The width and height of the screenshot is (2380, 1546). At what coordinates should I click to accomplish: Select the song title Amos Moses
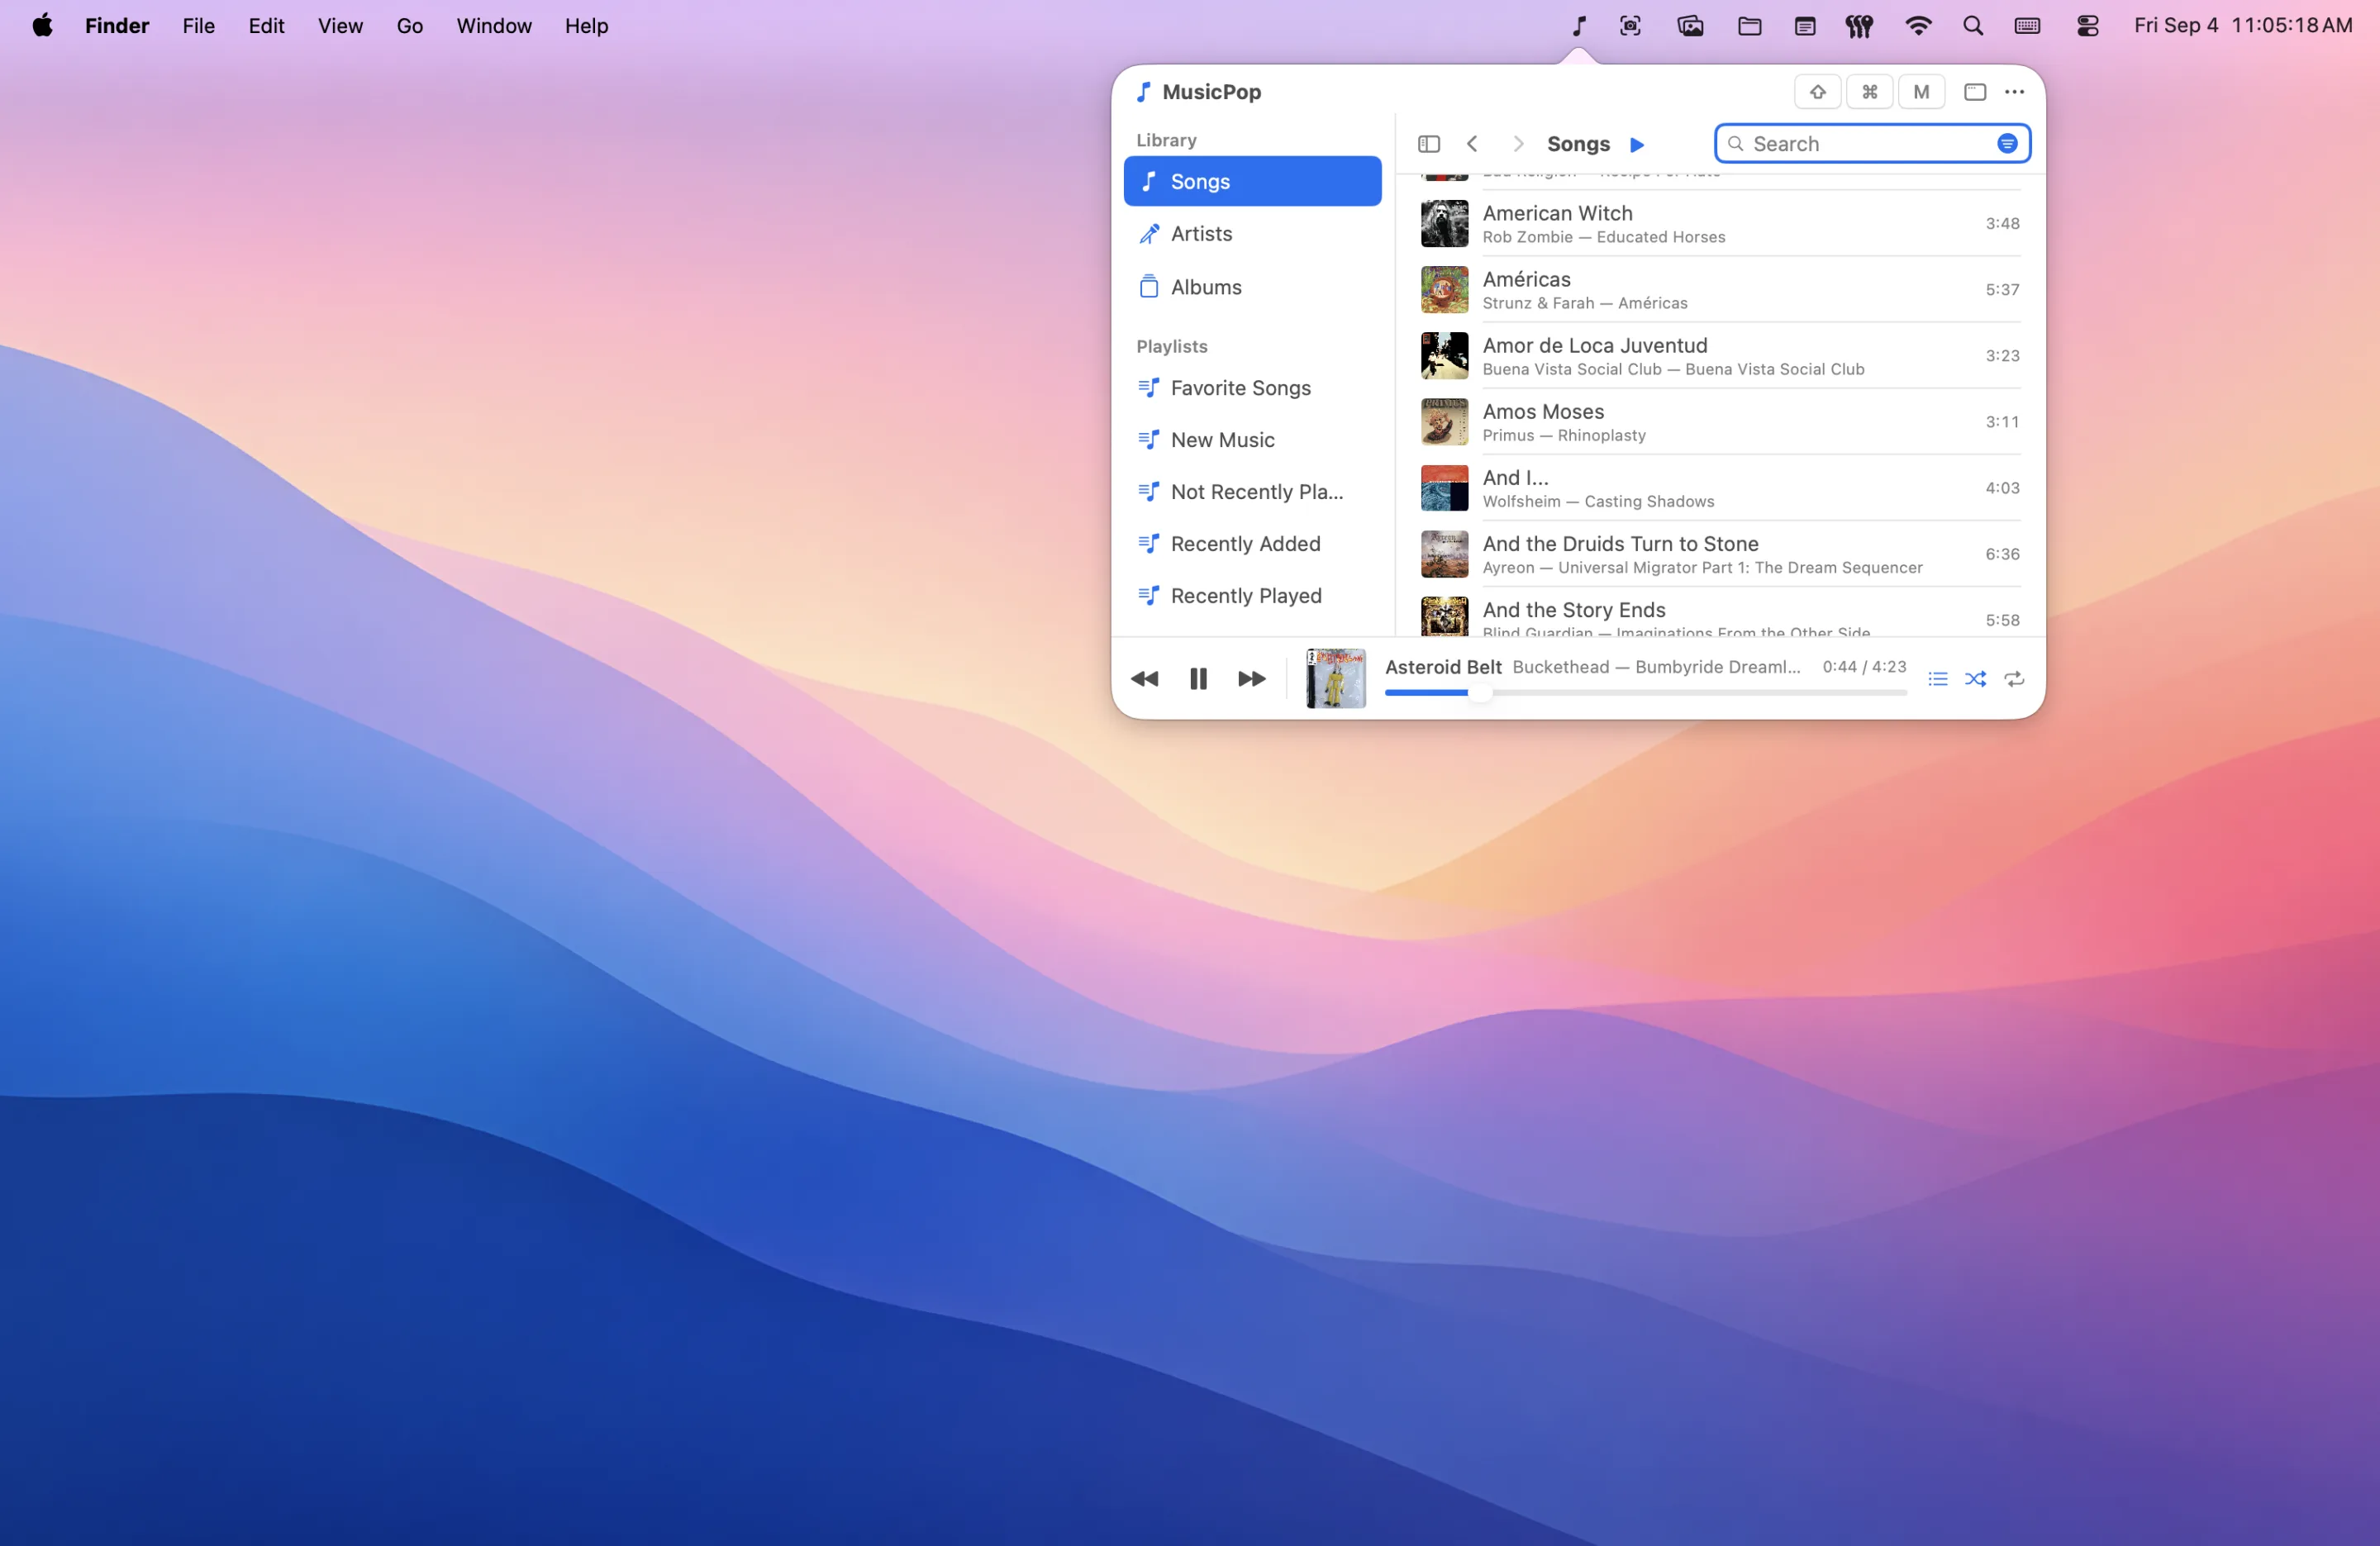click(x=1543, y=411)
